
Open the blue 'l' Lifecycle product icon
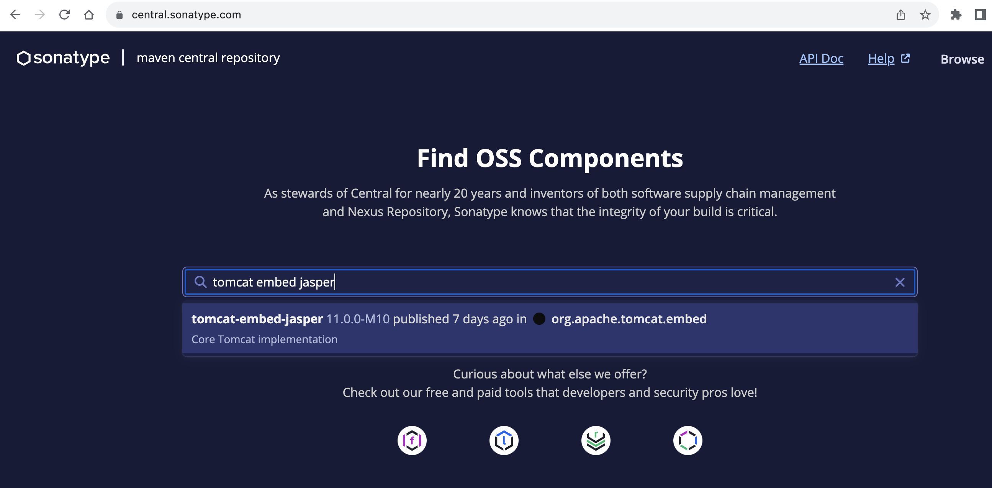point(504,440)
